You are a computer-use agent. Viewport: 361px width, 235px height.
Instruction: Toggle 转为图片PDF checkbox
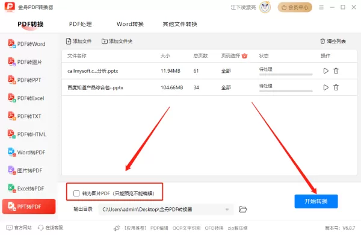[76, 193]
